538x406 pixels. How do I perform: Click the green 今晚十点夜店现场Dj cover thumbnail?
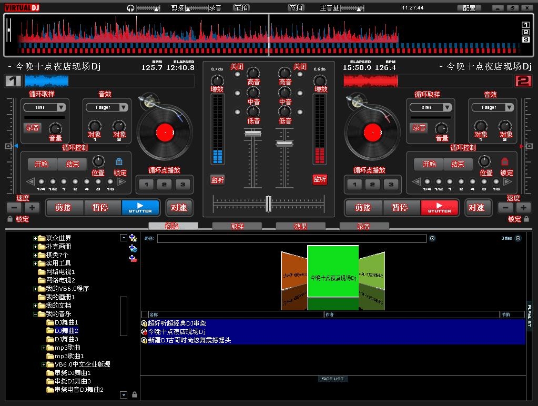coord(333,271)
